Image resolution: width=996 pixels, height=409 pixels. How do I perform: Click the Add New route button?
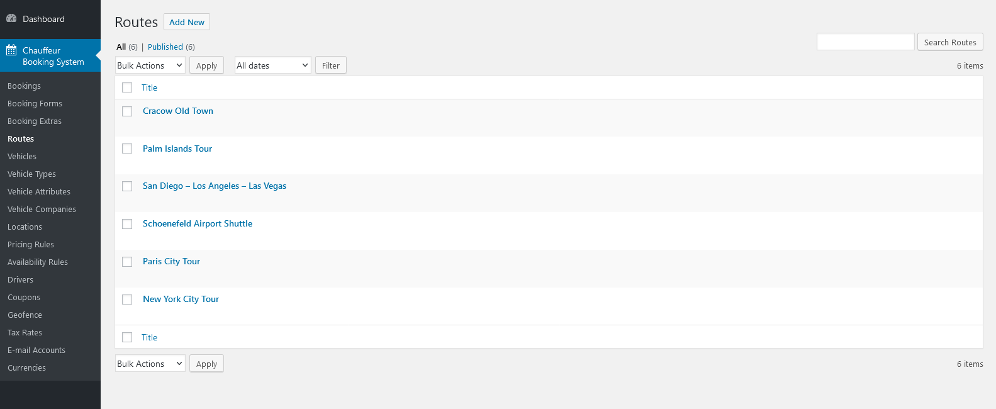[x=187, y=22]
